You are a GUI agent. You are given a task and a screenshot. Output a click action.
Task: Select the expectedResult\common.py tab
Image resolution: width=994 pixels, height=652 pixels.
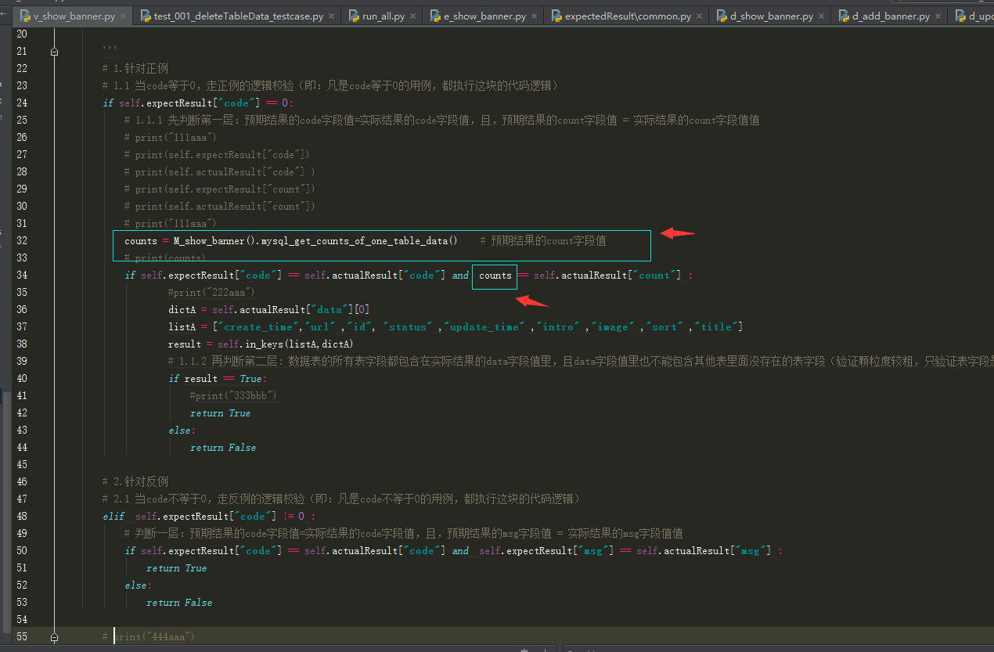(628, 16)
